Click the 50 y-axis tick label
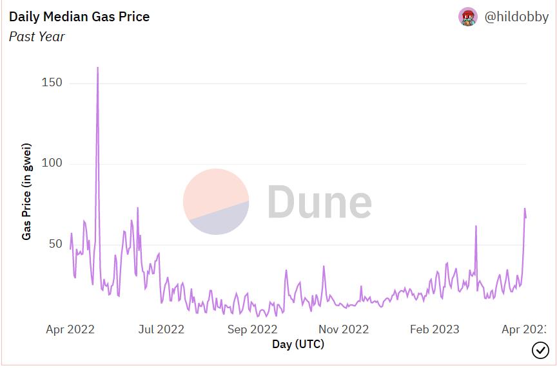This screenshot has width=557, height=368. coord(55,244)
